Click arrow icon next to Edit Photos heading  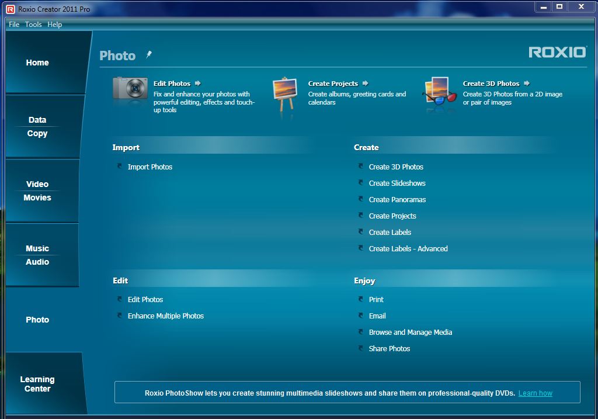197,83
